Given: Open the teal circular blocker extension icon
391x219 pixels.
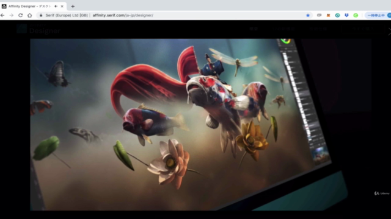Looking at the screenshot, I should [x=337, y=15].
